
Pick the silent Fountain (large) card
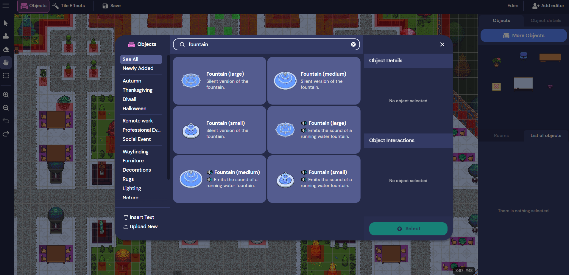(x=219, y=81)
